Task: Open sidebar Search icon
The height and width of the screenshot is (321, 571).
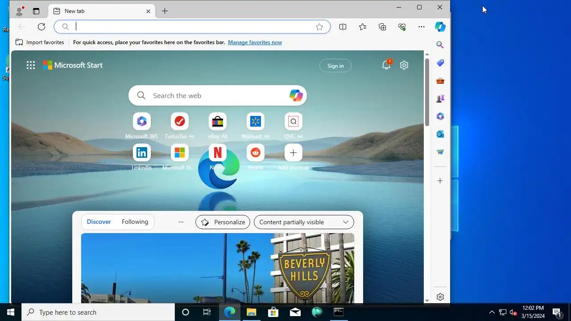Action: [x=440, y=45]
